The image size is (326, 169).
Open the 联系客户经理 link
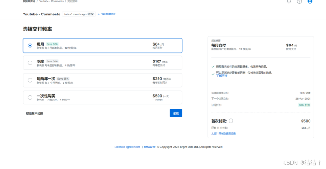pos(34,114)
